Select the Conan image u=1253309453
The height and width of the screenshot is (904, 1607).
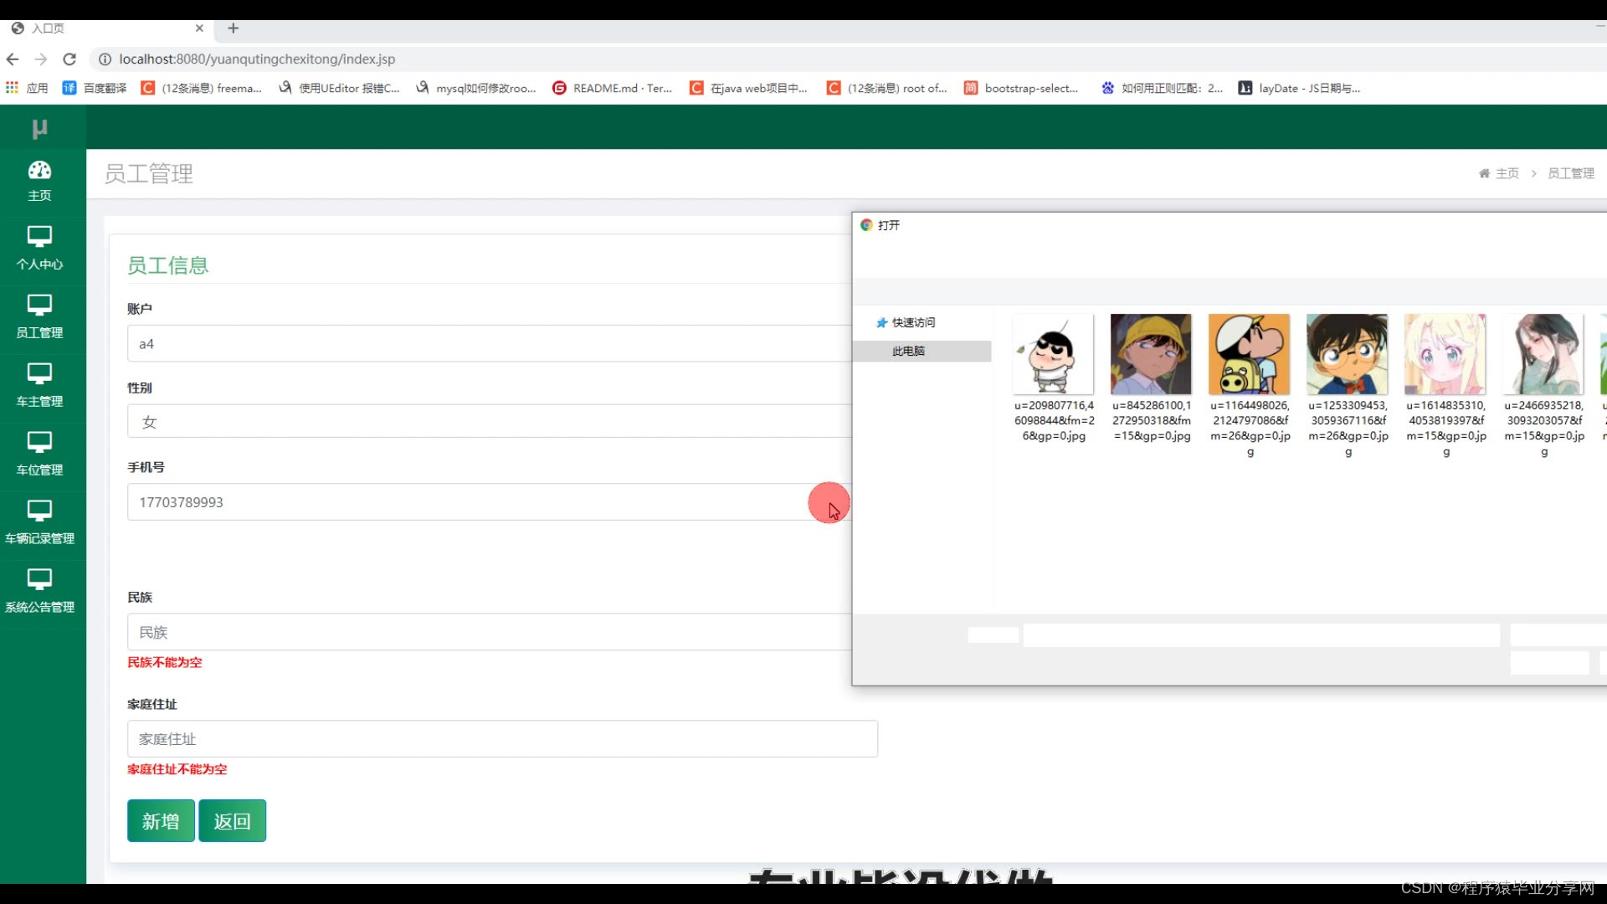(x=1348, y=386)
